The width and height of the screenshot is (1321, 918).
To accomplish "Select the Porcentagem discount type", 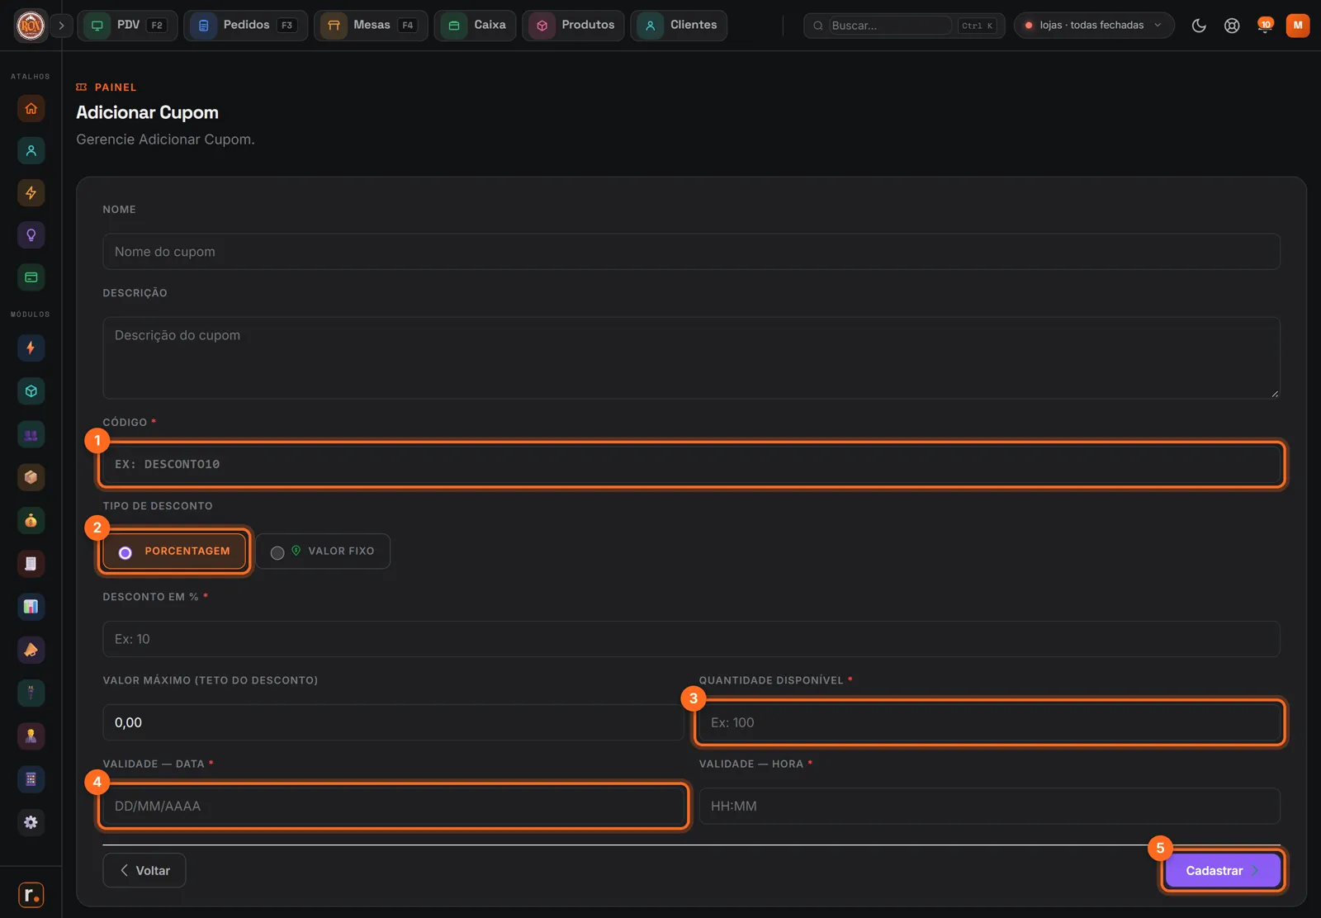I will point(174,551).
